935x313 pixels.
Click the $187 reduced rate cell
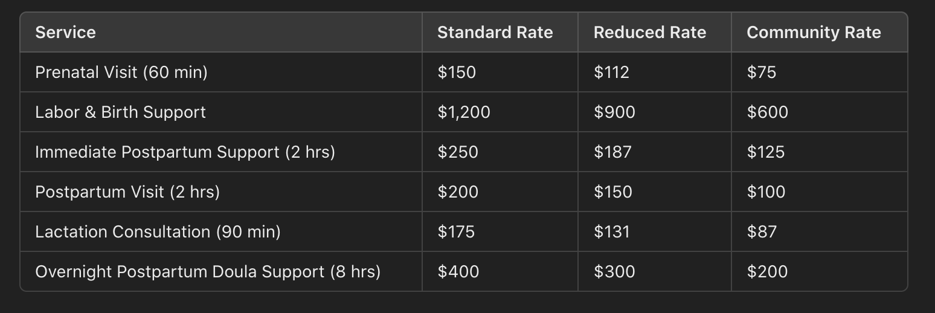654,152
